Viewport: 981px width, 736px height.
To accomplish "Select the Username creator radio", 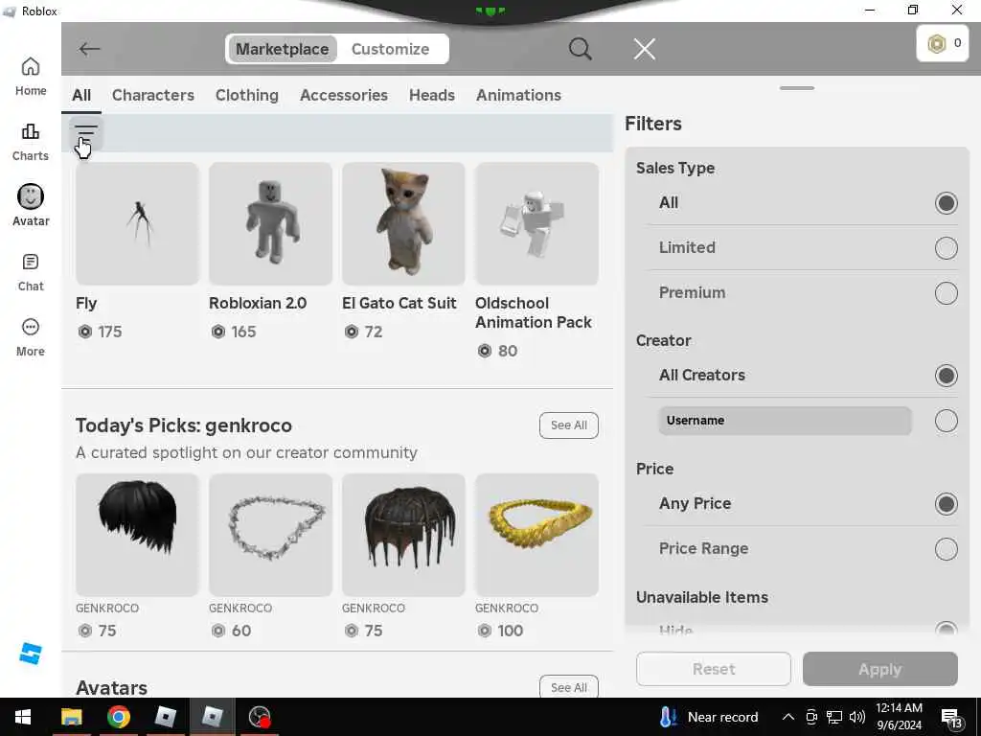I will click(946, 421).
